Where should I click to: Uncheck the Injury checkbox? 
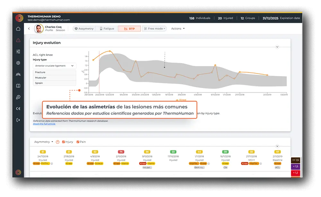[x=64, y=142]
